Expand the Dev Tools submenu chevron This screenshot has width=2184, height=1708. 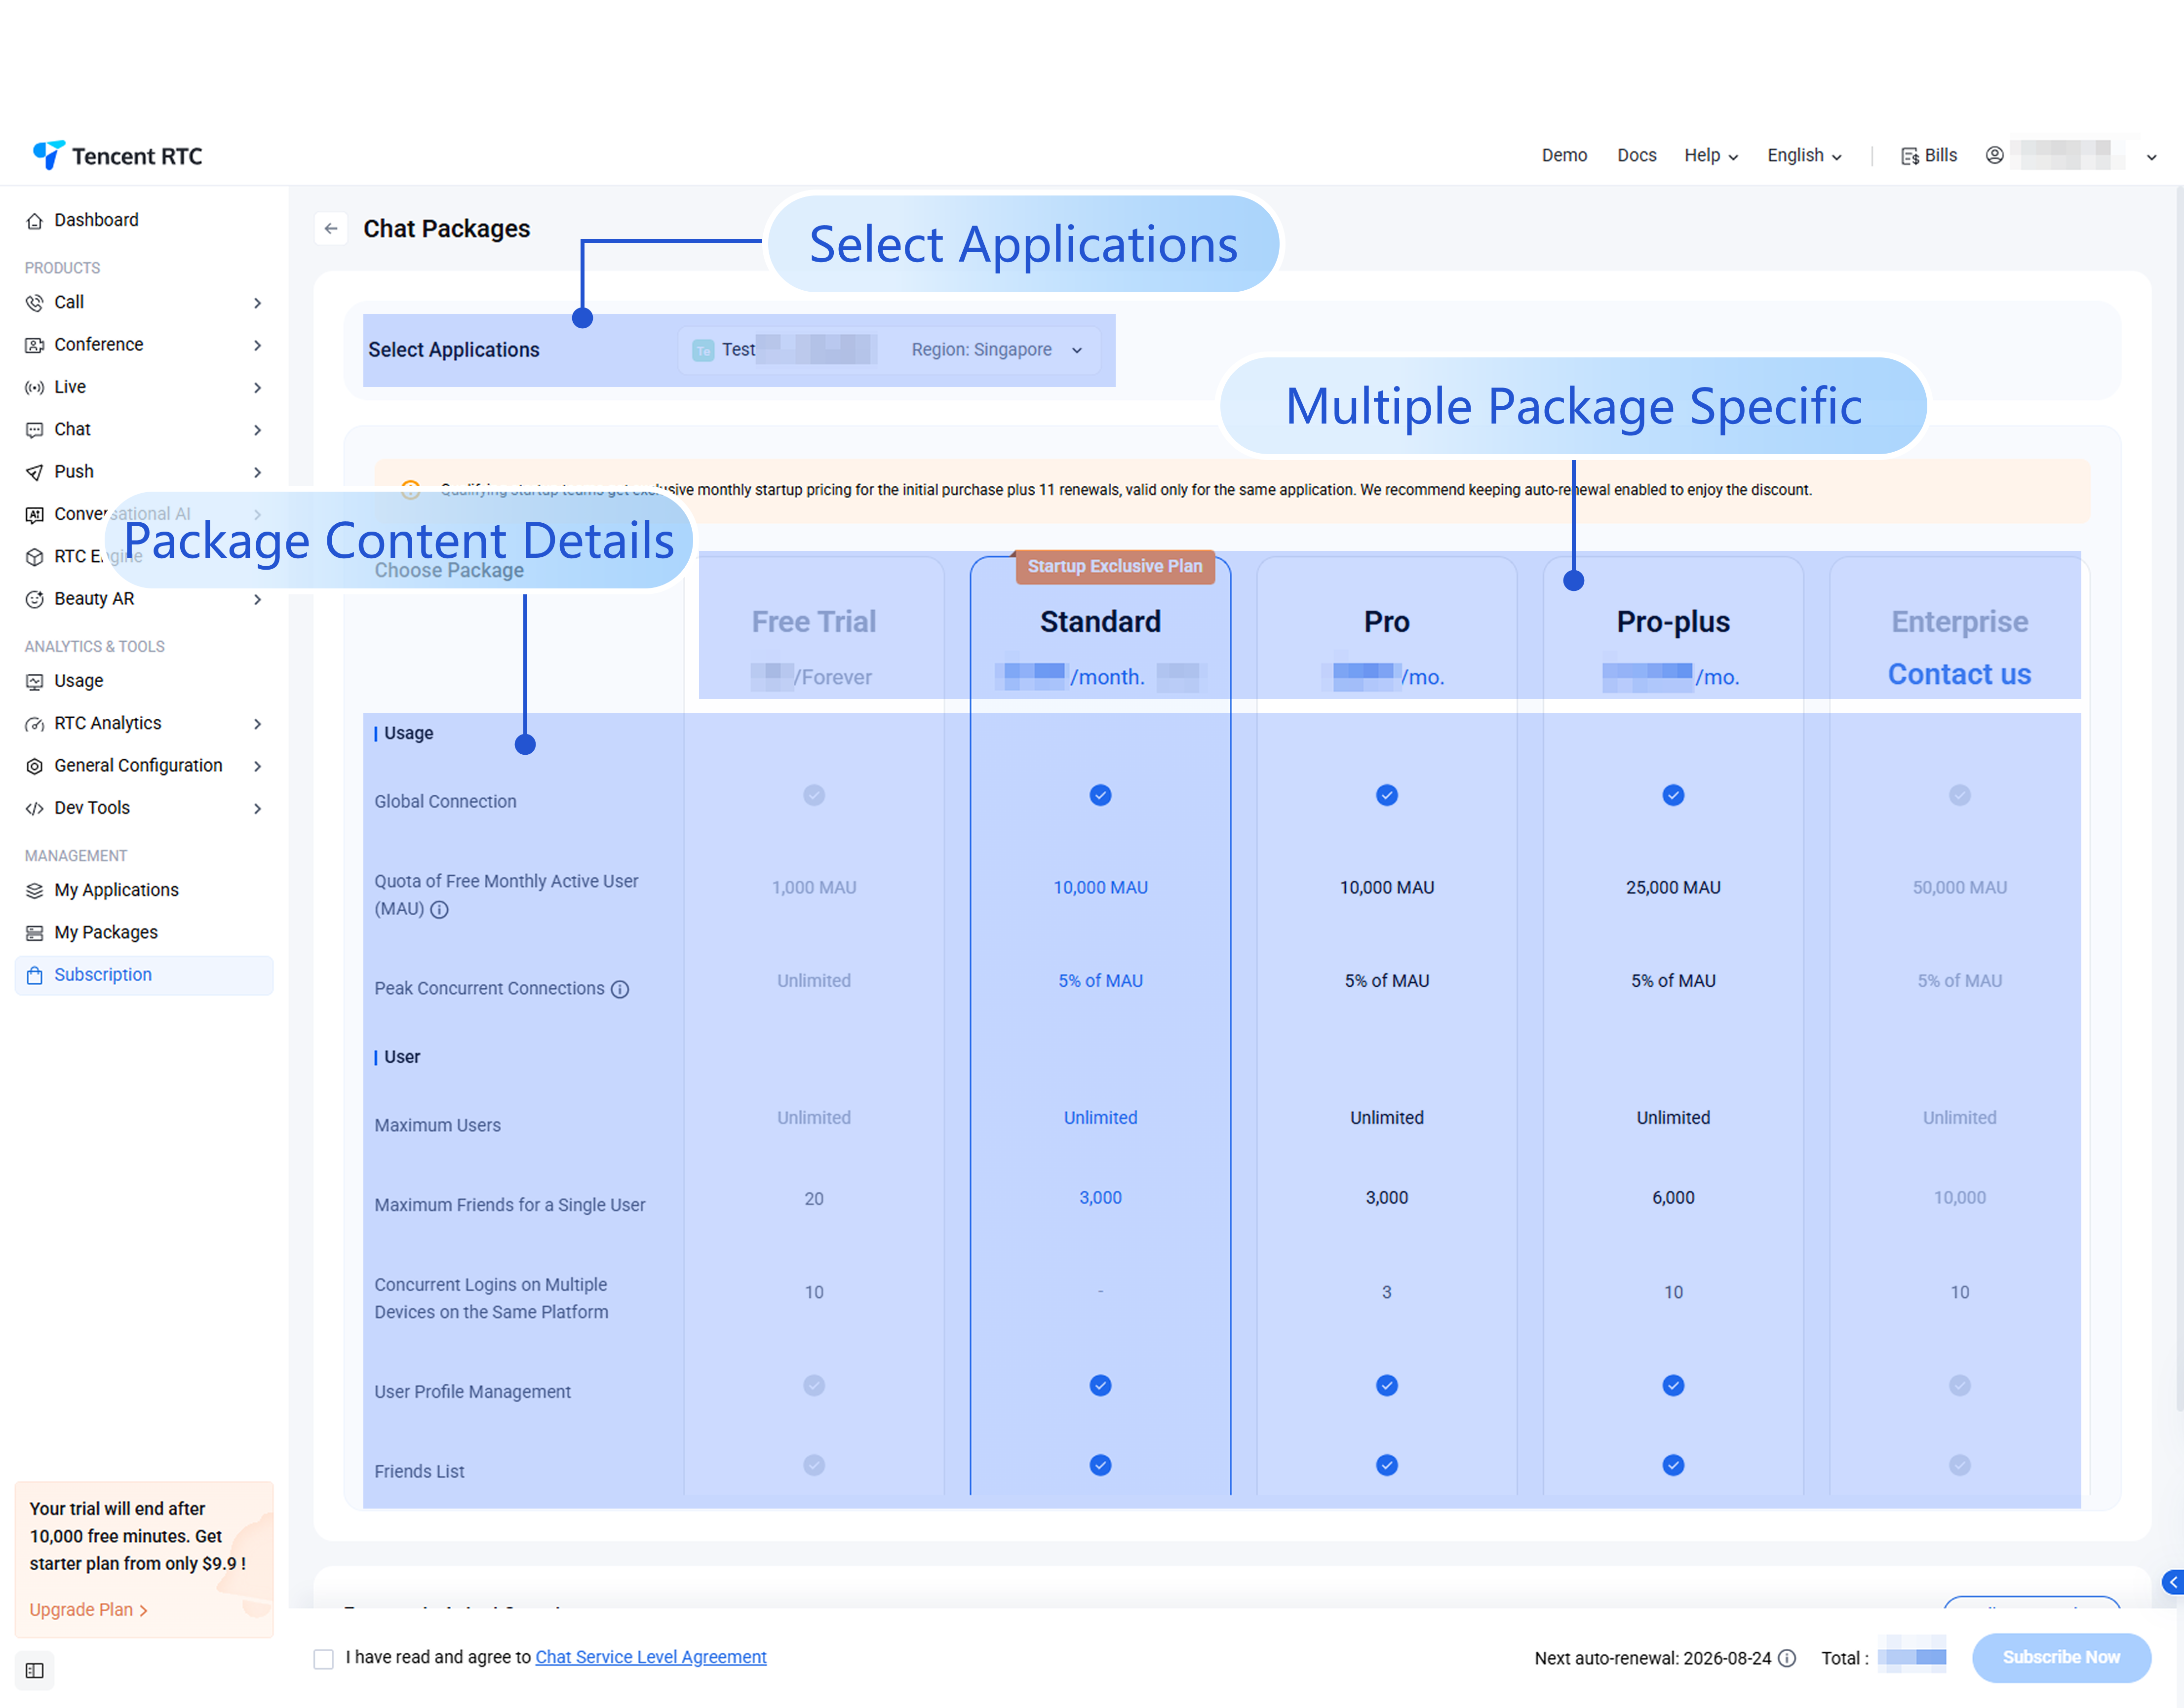coord(258,809)
